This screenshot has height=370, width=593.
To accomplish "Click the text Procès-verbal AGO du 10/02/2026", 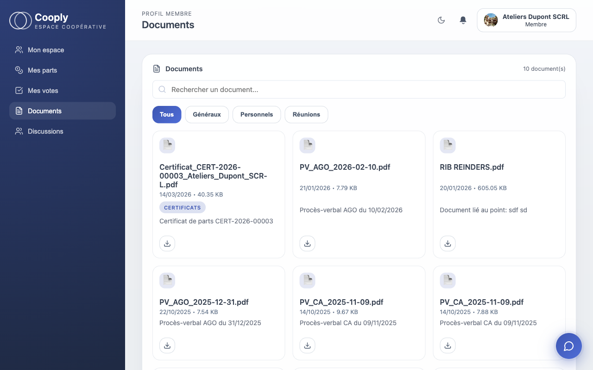I will point(351,210).
